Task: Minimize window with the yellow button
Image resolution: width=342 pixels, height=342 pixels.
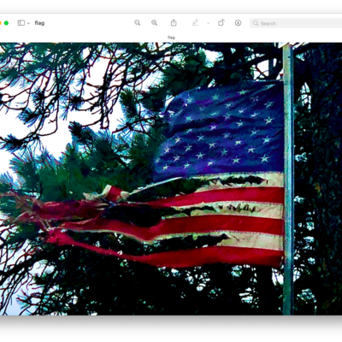Action: pos(0,23)
